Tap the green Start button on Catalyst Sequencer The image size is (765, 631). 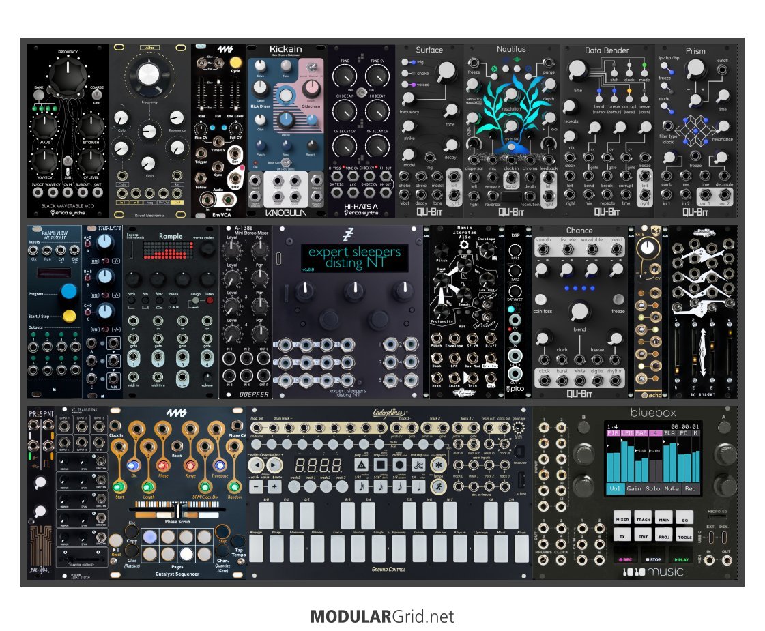(x=119, y=486)
